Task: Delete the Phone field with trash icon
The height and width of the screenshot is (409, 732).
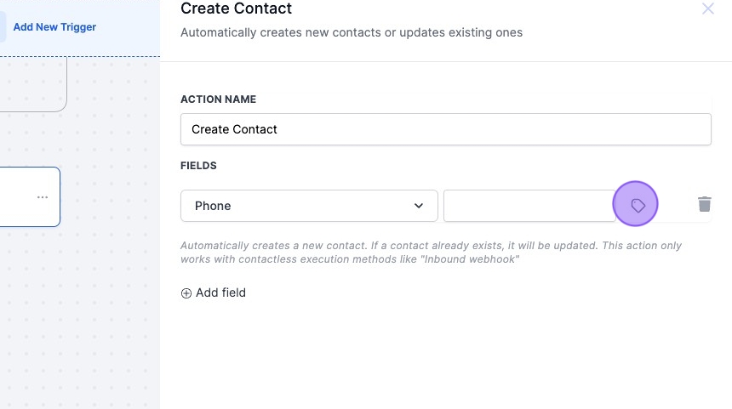Action: tap(704, 205)
